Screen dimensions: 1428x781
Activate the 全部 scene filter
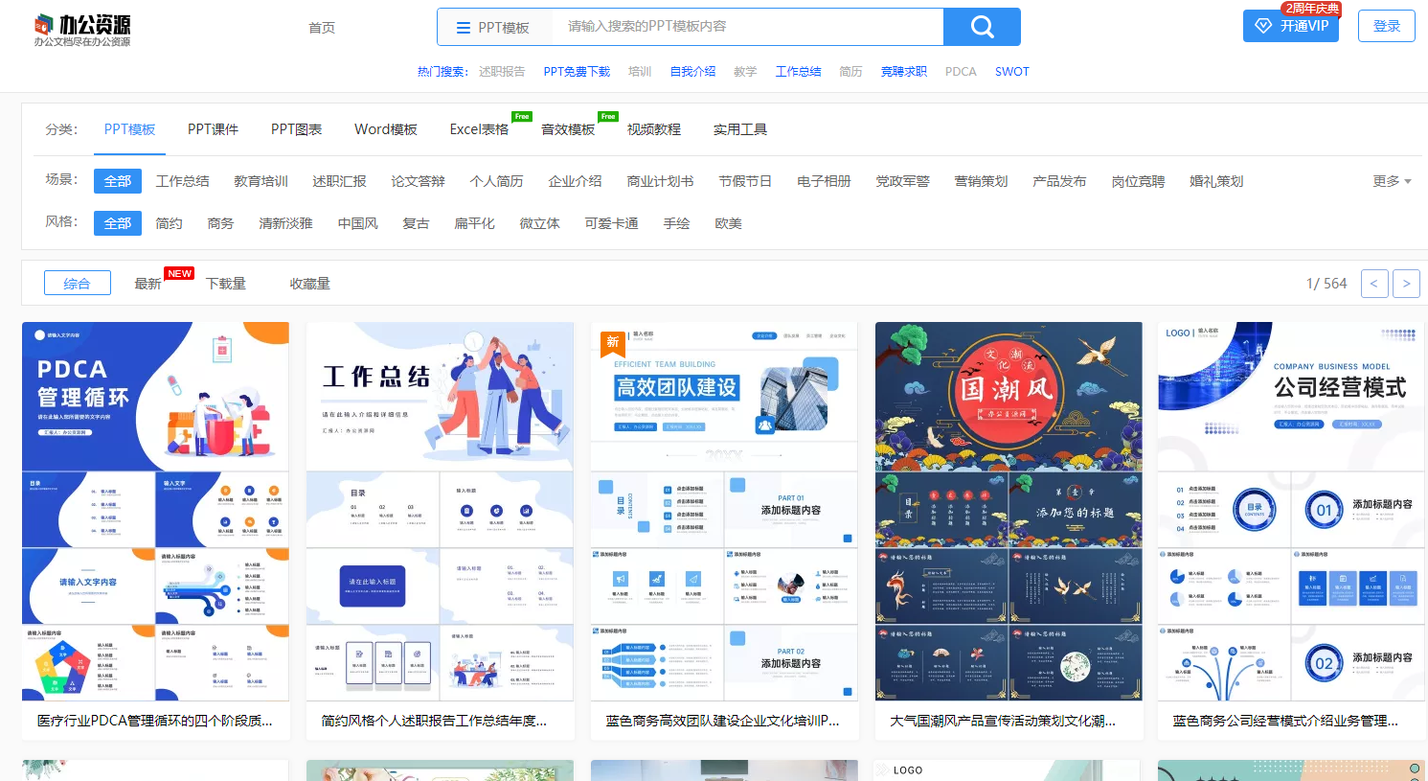pyautogui.click(x=117, y=180)
